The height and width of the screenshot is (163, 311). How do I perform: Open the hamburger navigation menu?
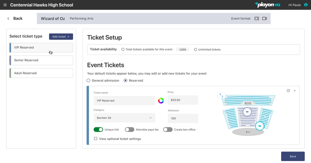[x=5, y=5]
